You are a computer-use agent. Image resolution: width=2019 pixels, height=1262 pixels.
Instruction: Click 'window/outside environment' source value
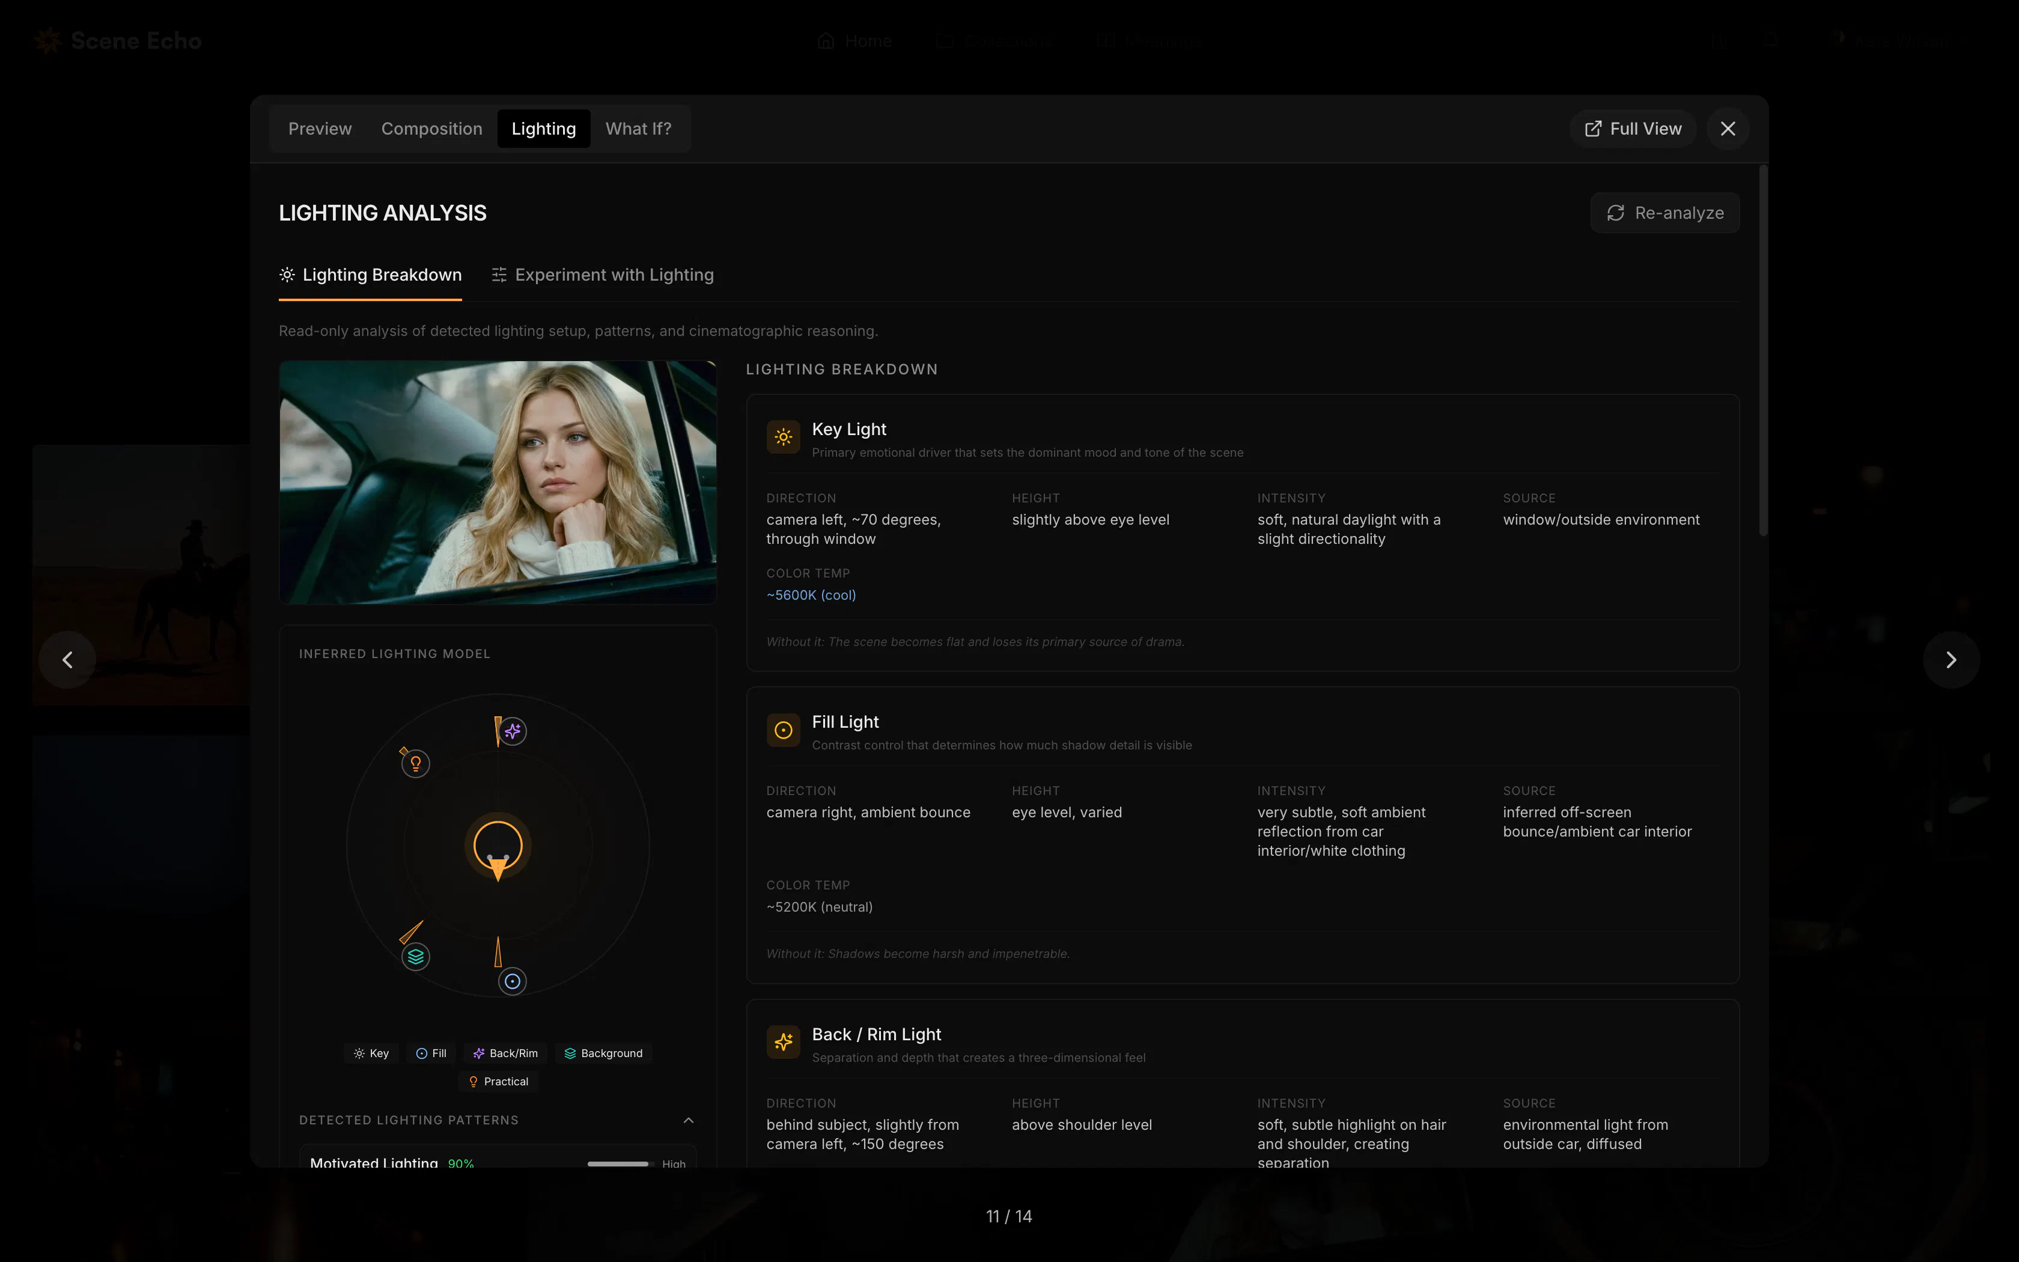click(x=1601, y=520)
